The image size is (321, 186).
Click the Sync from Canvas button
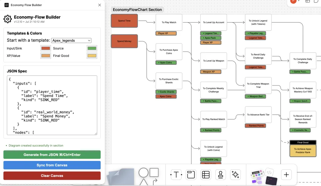52,165
